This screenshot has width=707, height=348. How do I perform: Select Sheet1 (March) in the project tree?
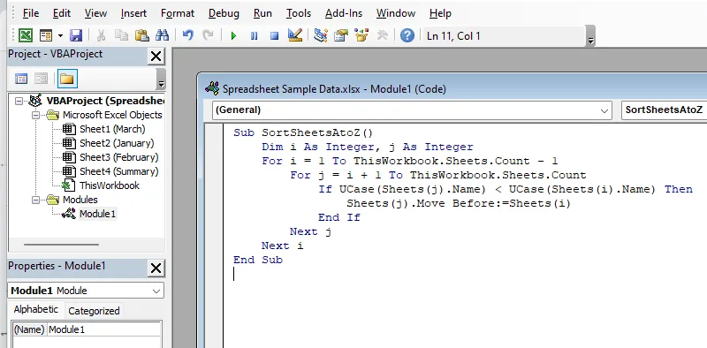point(112,129)
